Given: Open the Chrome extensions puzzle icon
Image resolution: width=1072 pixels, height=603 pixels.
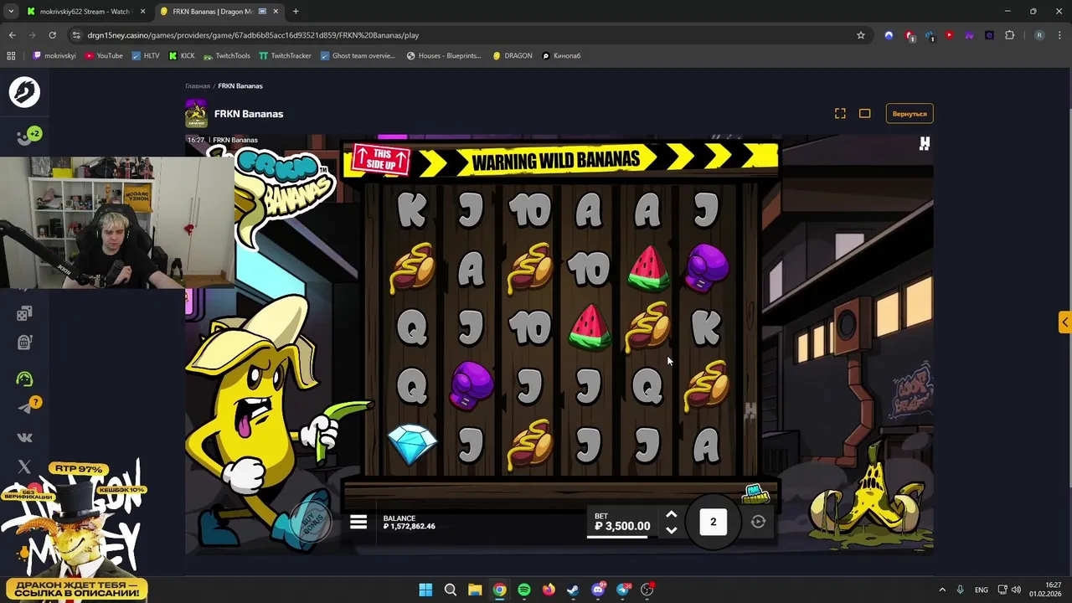Looking at the screenshot, I should click(x=1009, y=35).
